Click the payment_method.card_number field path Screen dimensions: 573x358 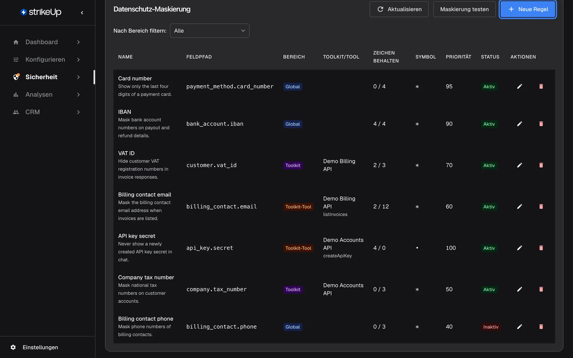[x=230, y=87]
